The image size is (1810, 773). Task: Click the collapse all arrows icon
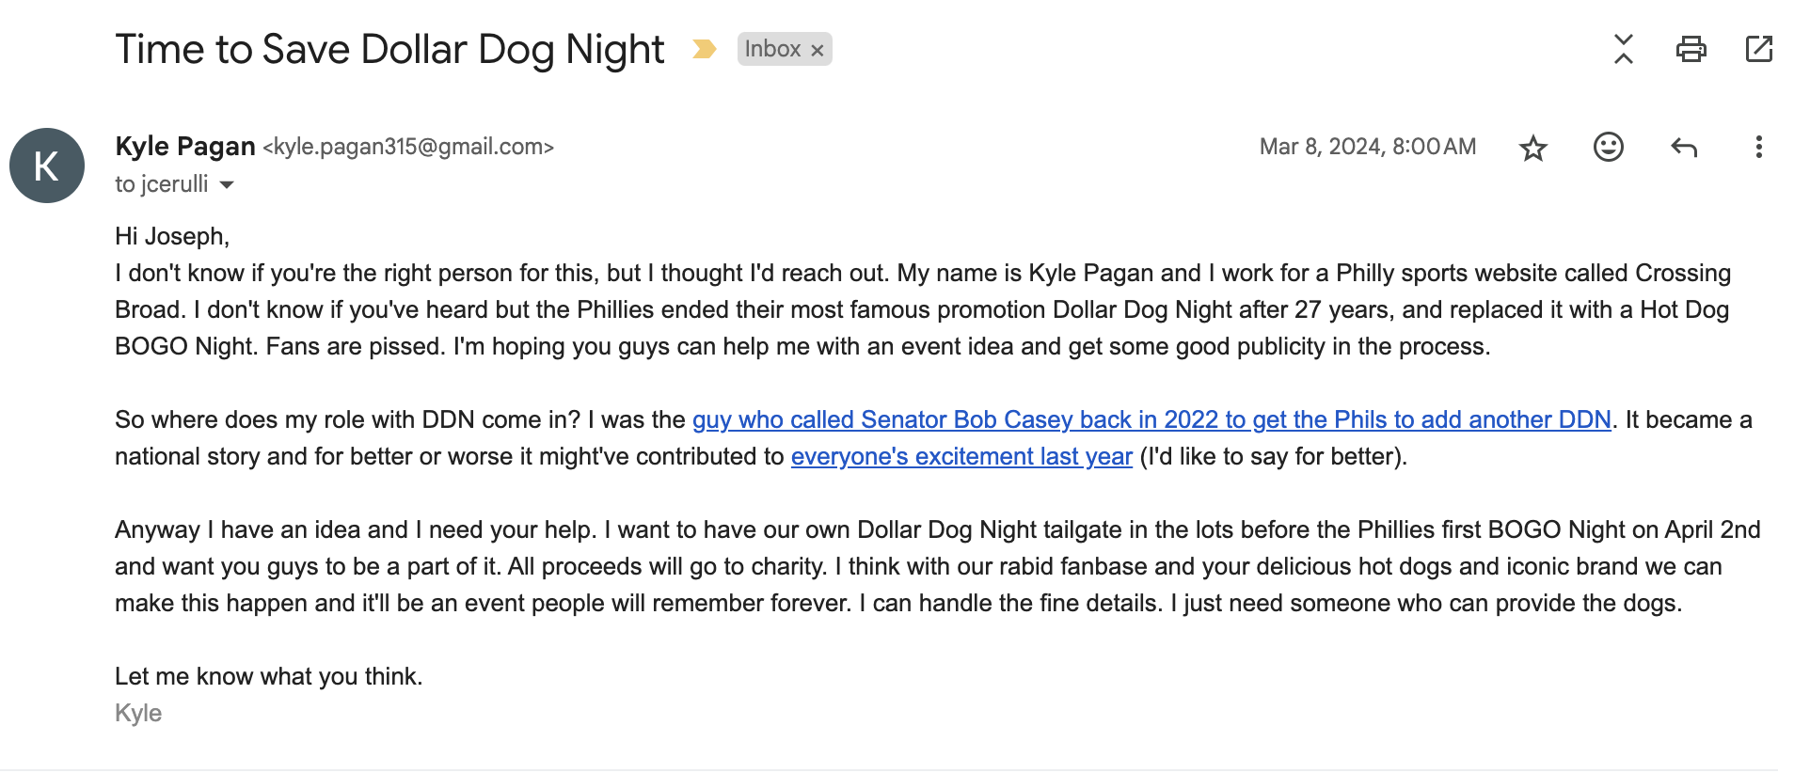coord(1623,49)
